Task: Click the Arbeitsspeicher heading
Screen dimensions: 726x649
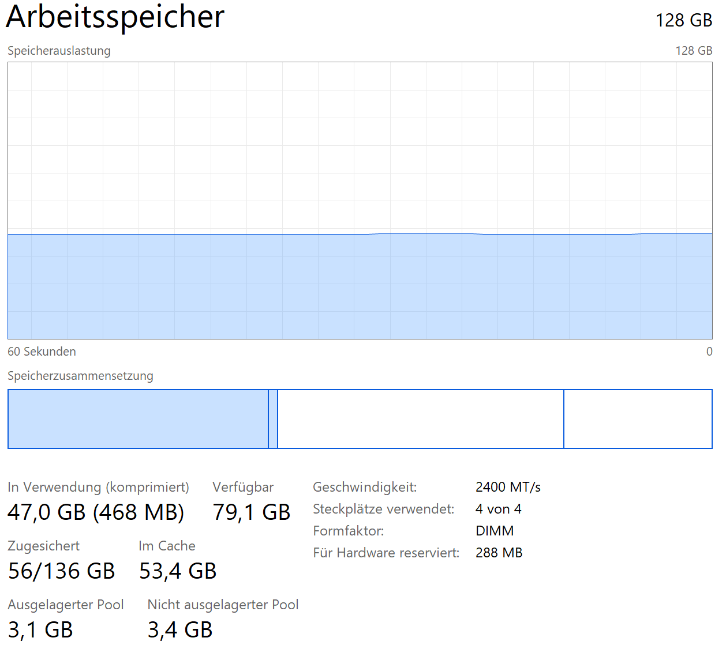Action: pos(115,17)
